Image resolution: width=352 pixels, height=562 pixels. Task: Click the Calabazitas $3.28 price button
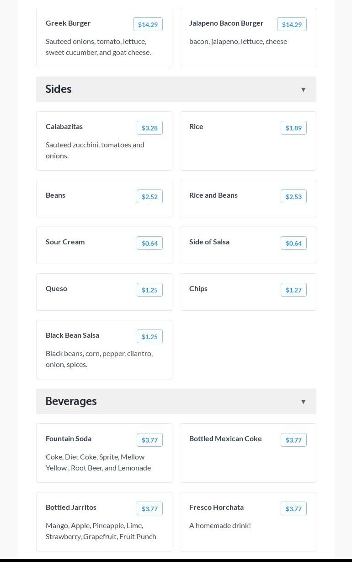click(149, 128)
